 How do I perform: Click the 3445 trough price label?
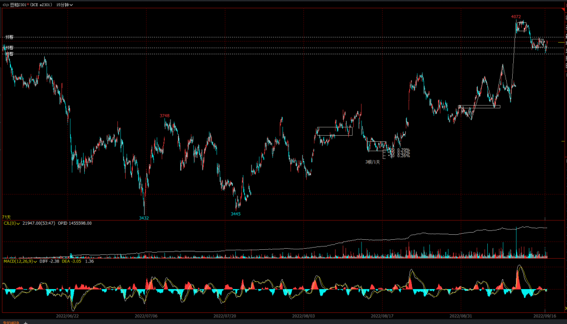[236, 214]
